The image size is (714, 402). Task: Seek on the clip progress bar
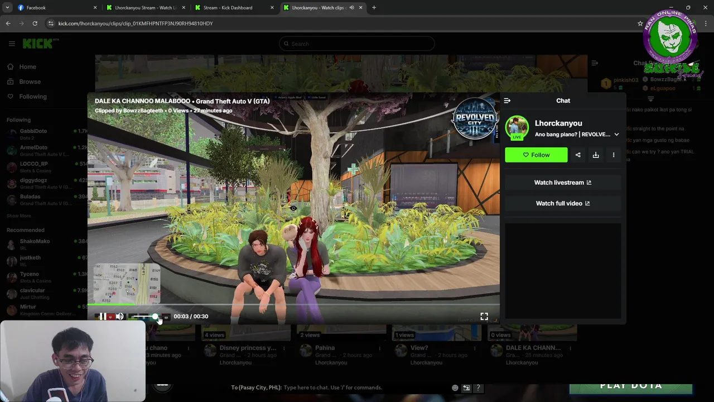coord(293,305)
